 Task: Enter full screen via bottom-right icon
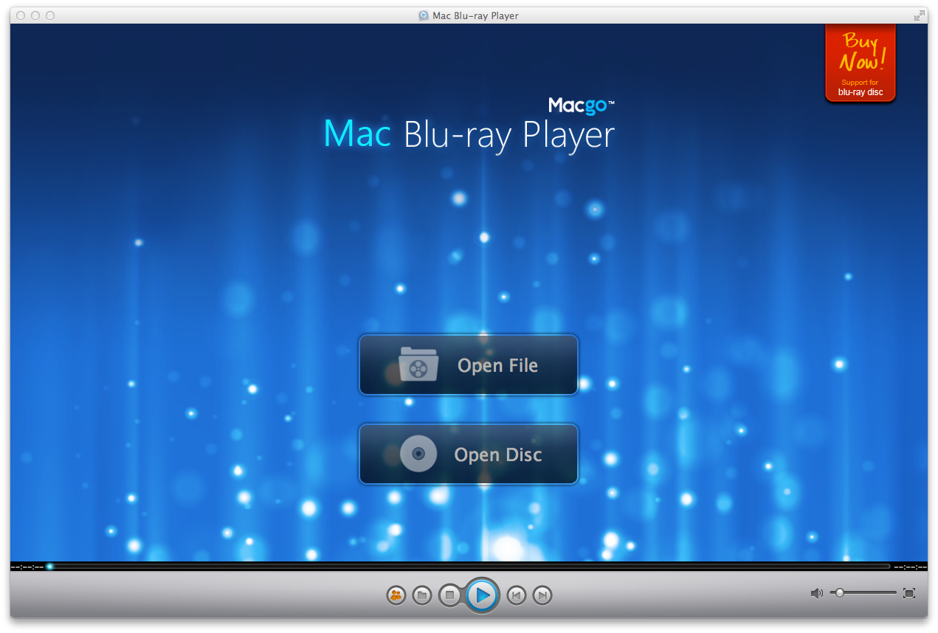pyautogui.click(x=909, y=593)
